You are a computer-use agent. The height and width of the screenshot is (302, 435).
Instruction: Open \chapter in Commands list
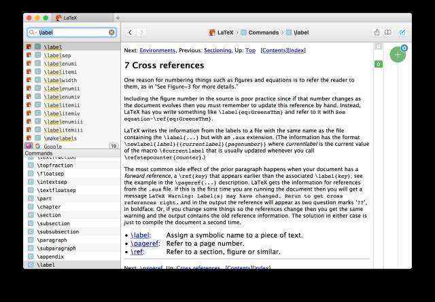coord(72,207)
